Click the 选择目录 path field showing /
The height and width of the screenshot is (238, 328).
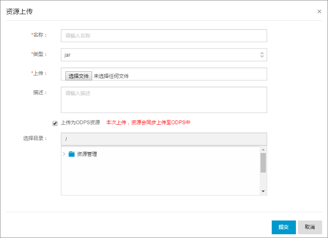(x=164, y=139)
